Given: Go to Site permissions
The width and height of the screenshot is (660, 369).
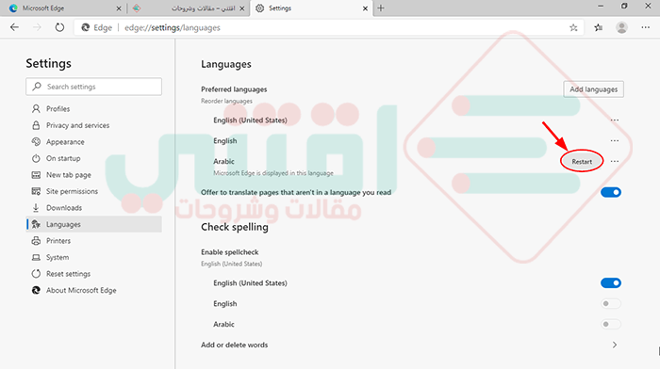Looking at the screenshot, I should point(94,191).
